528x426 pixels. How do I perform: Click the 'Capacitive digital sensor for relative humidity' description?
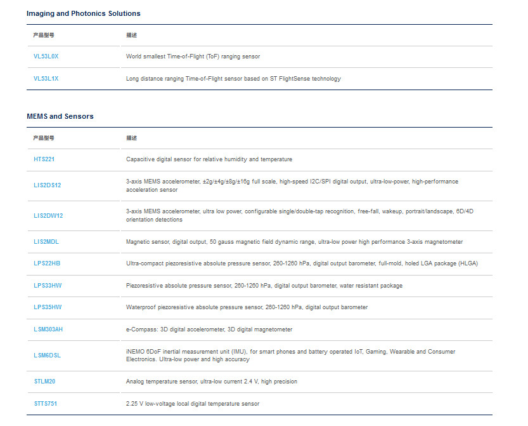tap(209, 159)
